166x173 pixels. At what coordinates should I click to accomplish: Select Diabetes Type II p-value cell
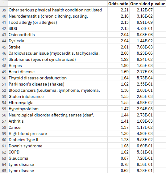tap(142, 140)
